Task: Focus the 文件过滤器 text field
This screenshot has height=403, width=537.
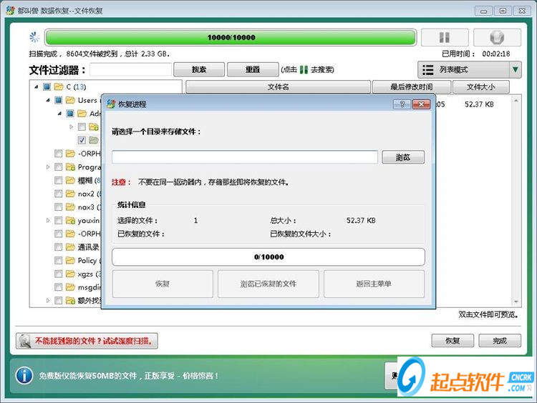Action: [130, 70]
